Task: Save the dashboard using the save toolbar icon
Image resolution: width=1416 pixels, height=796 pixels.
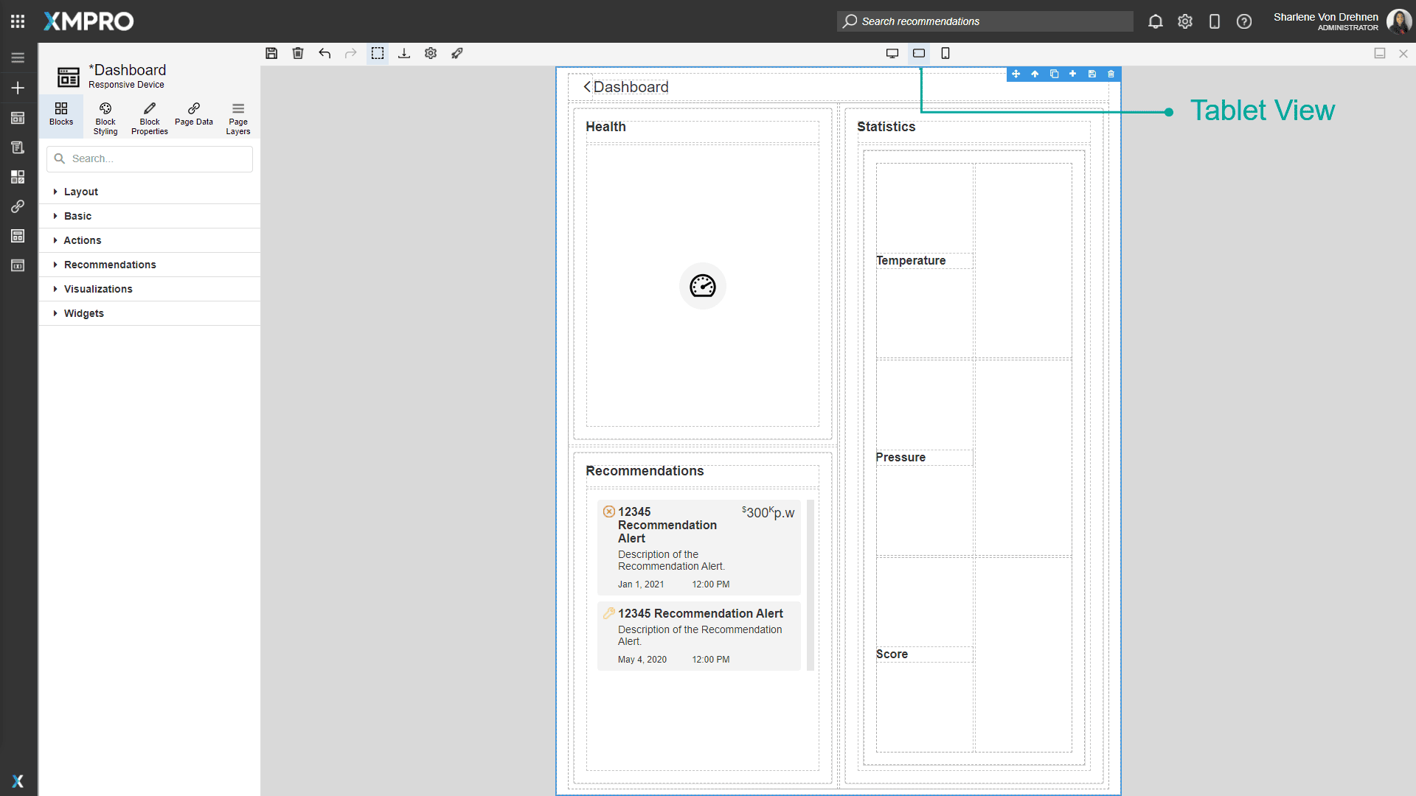Action: 271,53
